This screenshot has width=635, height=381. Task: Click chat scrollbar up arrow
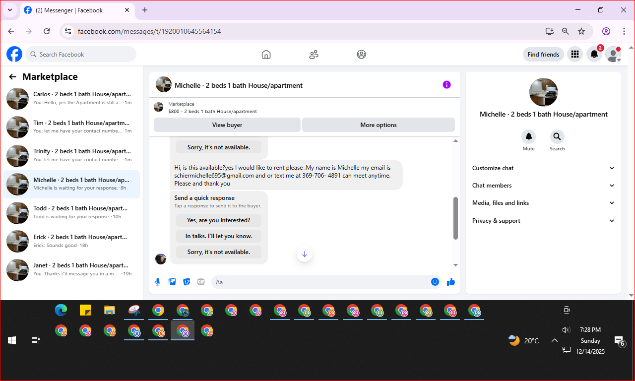coord(456,141)
